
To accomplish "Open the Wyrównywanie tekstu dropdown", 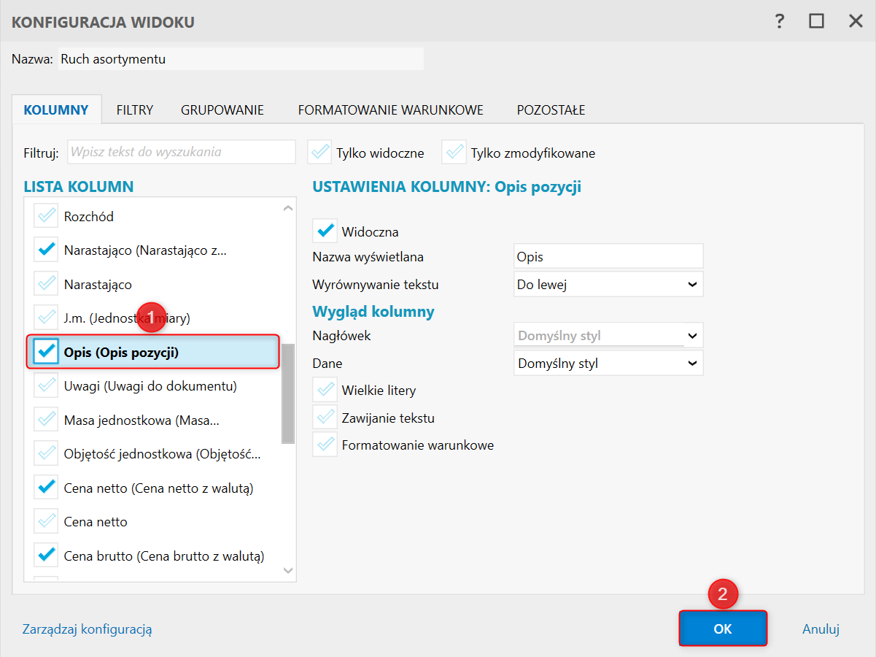I will [608, 284].
